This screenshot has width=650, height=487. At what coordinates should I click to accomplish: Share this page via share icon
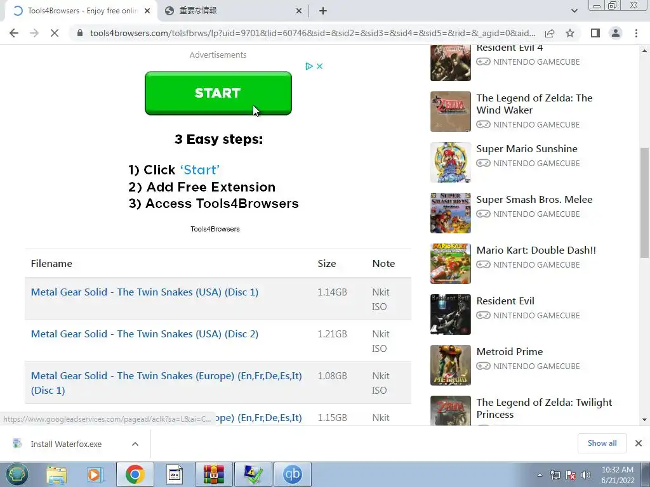(x=550, y=33)
